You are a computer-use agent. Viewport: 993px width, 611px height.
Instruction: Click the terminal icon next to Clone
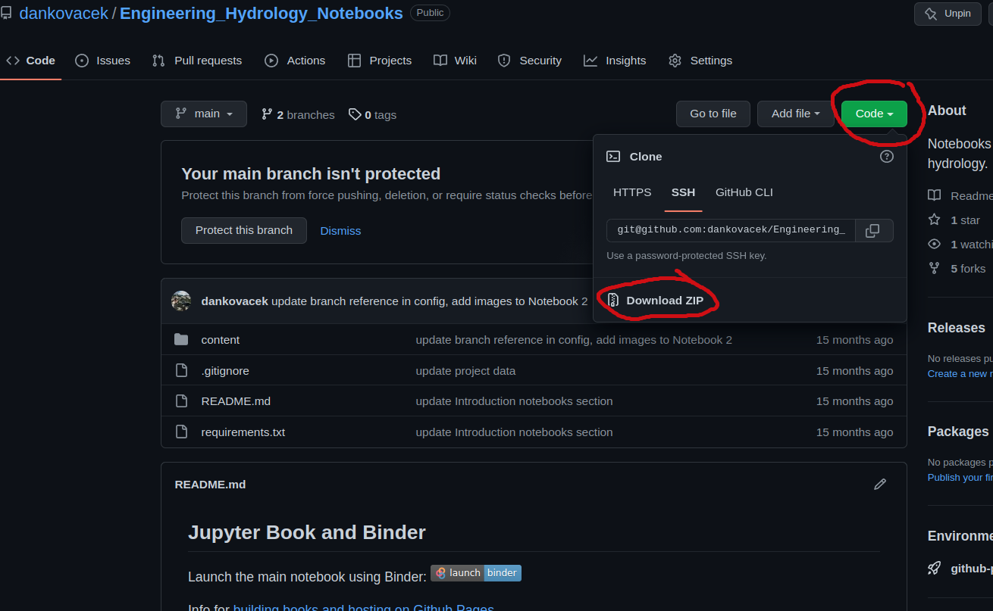click(613, 157)
